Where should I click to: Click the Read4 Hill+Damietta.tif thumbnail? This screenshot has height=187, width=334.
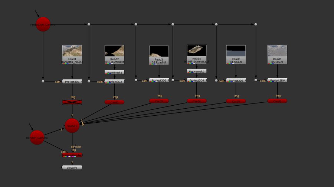(197, 50)
